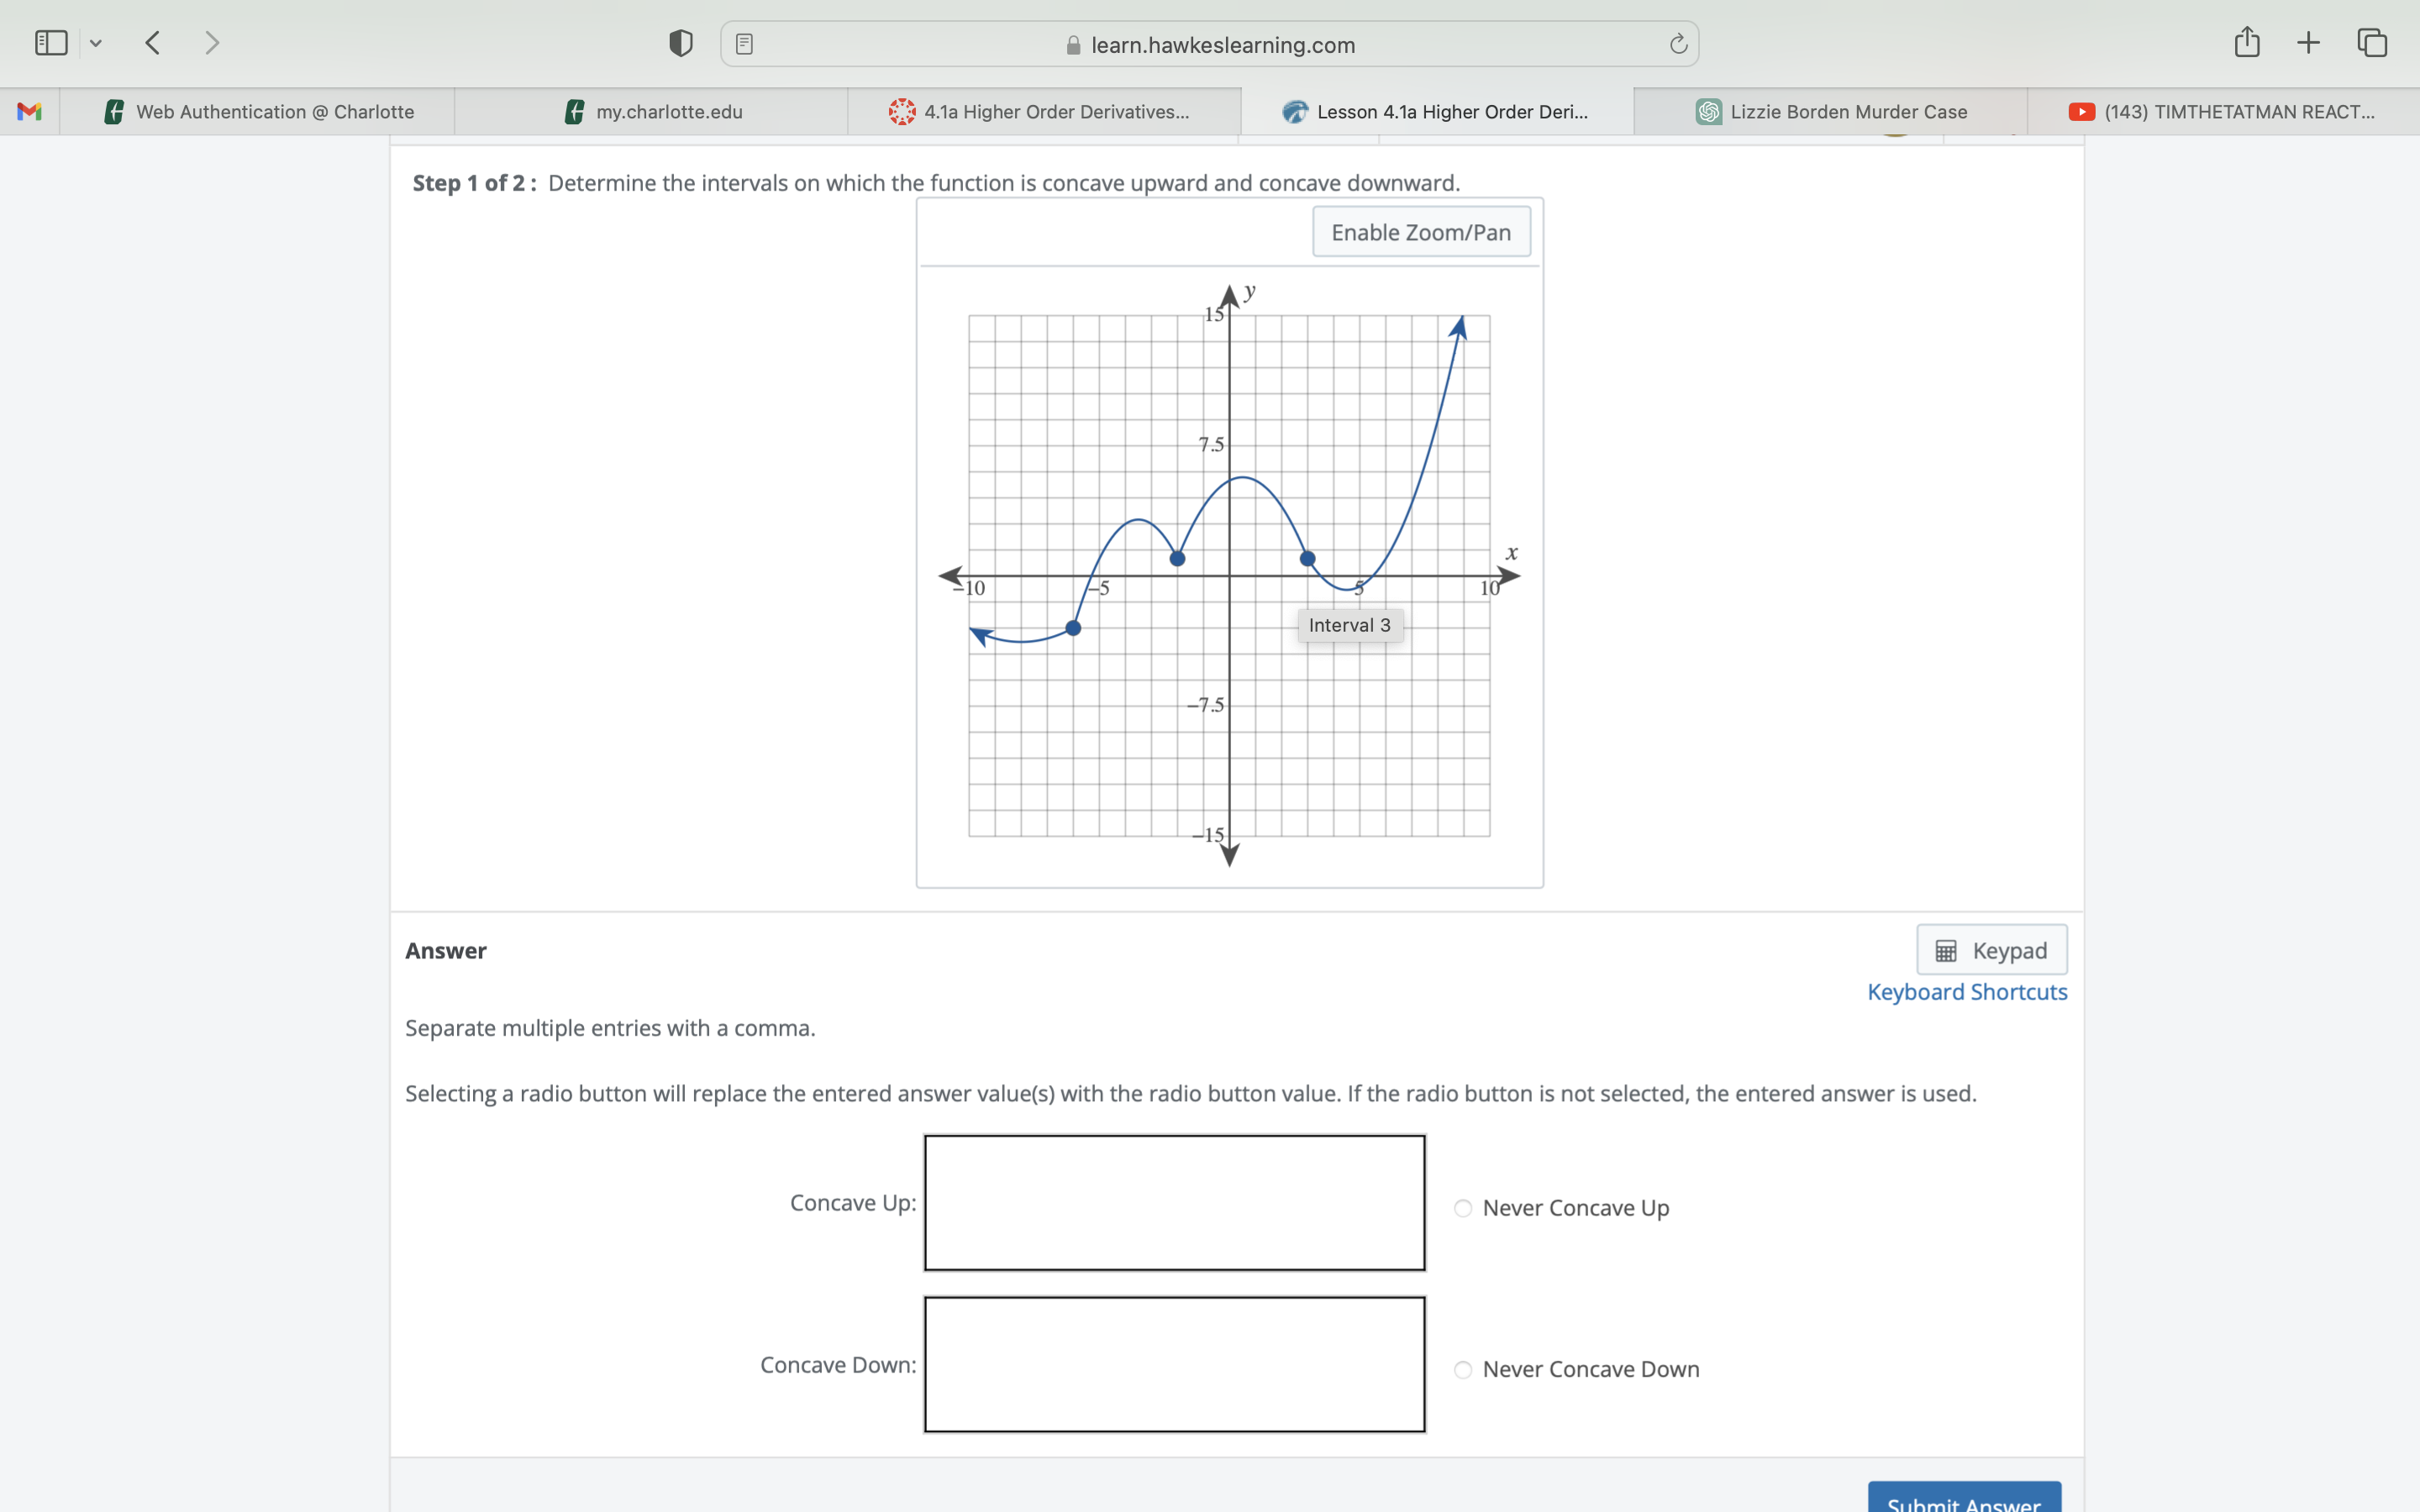Click the privacy shield icon
Viewport: 2420px width, 1512px height.
tap(681, 43)
